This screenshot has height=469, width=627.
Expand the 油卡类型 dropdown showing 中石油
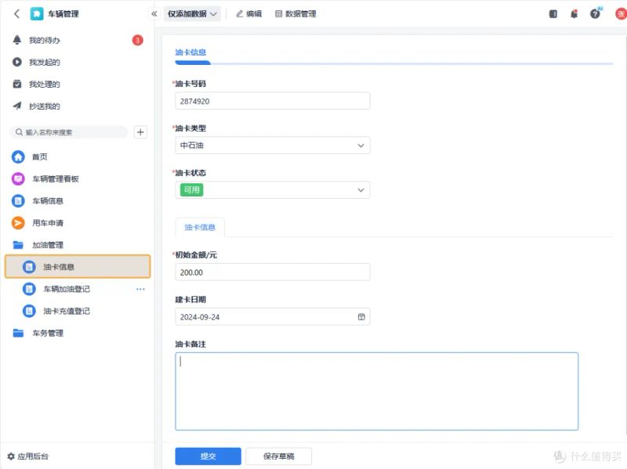click(x=272, y=146)
